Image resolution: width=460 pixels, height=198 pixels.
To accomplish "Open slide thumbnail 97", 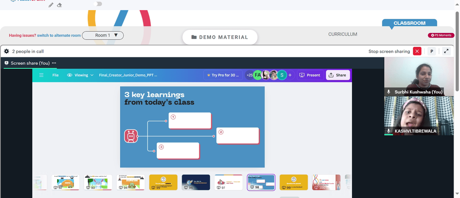I will point(229,182).
